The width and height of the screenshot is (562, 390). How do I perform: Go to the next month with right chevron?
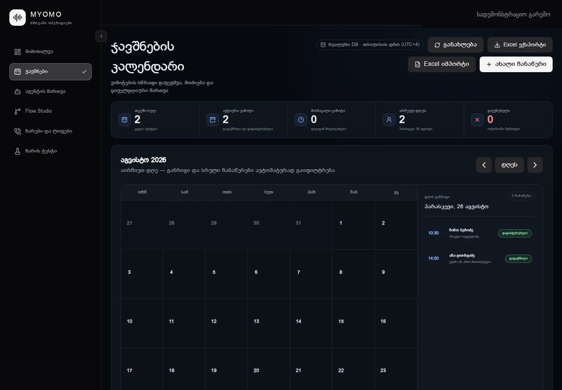pos(535,165)
